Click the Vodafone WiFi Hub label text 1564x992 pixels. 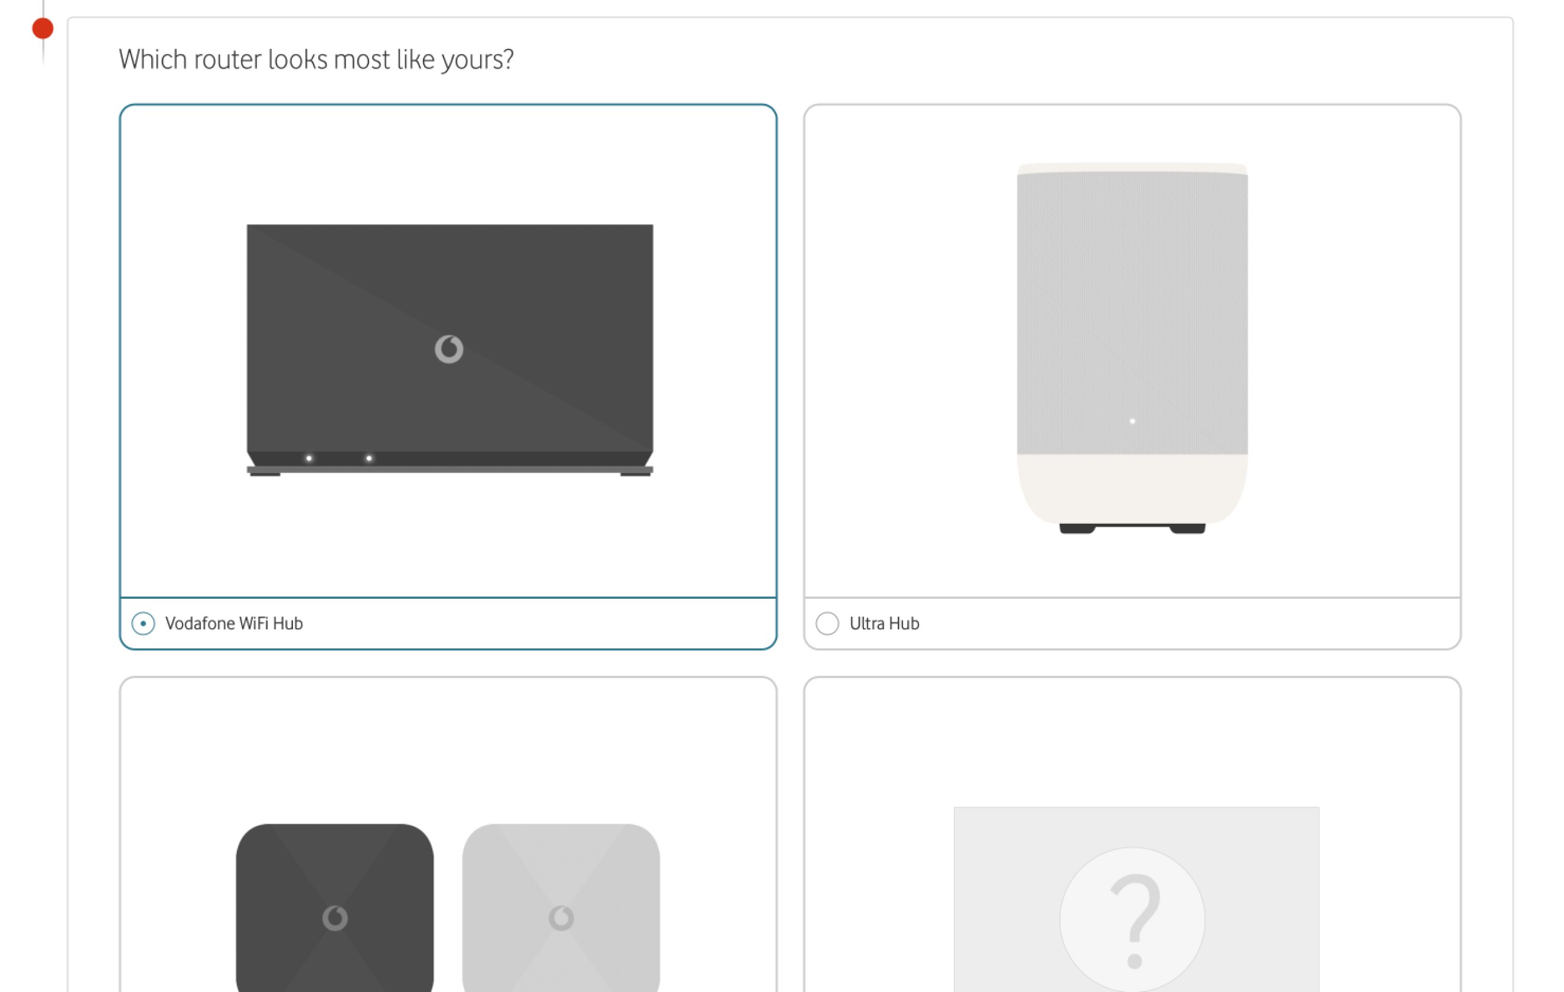pos(234,623)
